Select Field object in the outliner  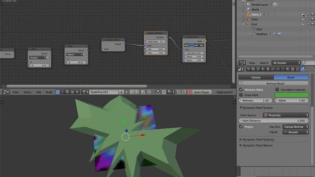[x=254, y=19]
